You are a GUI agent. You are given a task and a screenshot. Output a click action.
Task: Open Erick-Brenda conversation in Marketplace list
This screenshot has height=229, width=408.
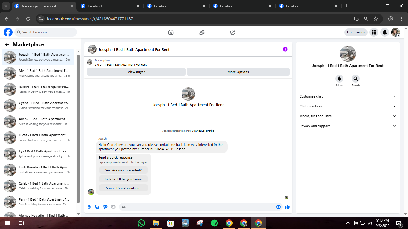coord(38,170)
